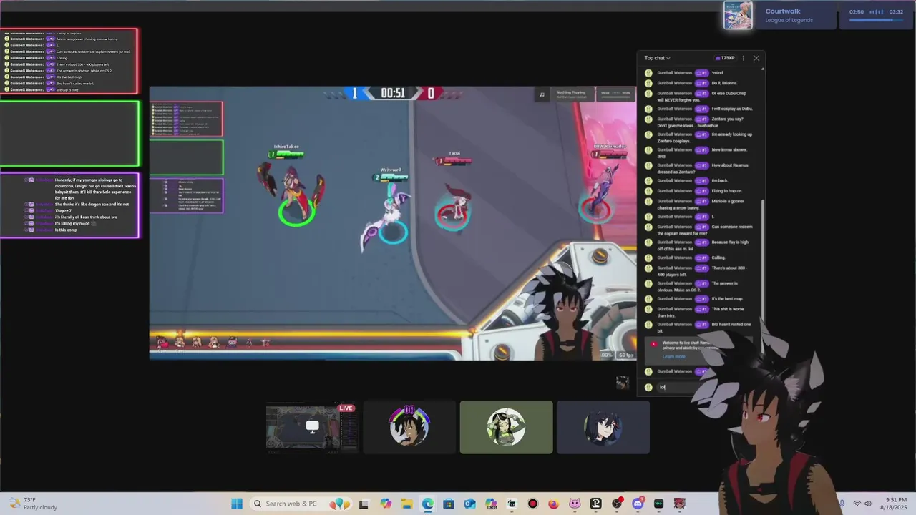This screenshot has height=515, width=916.
Task: Click the Learn more link in chat
Action: (x=673, y=356)
